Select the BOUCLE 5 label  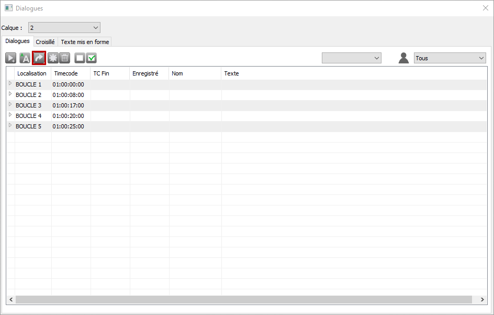click(x=28, y=126)
